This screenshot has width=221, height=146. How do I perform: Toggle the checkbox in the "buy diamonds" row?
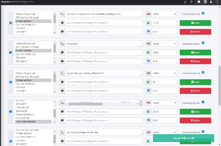[203, 72]
